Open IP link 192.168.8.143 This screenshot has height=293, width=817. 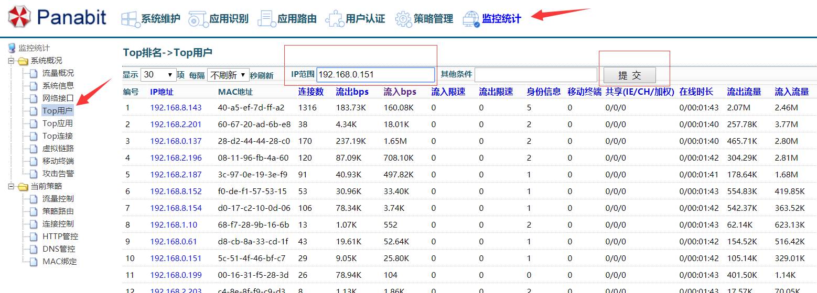point(176,108)
